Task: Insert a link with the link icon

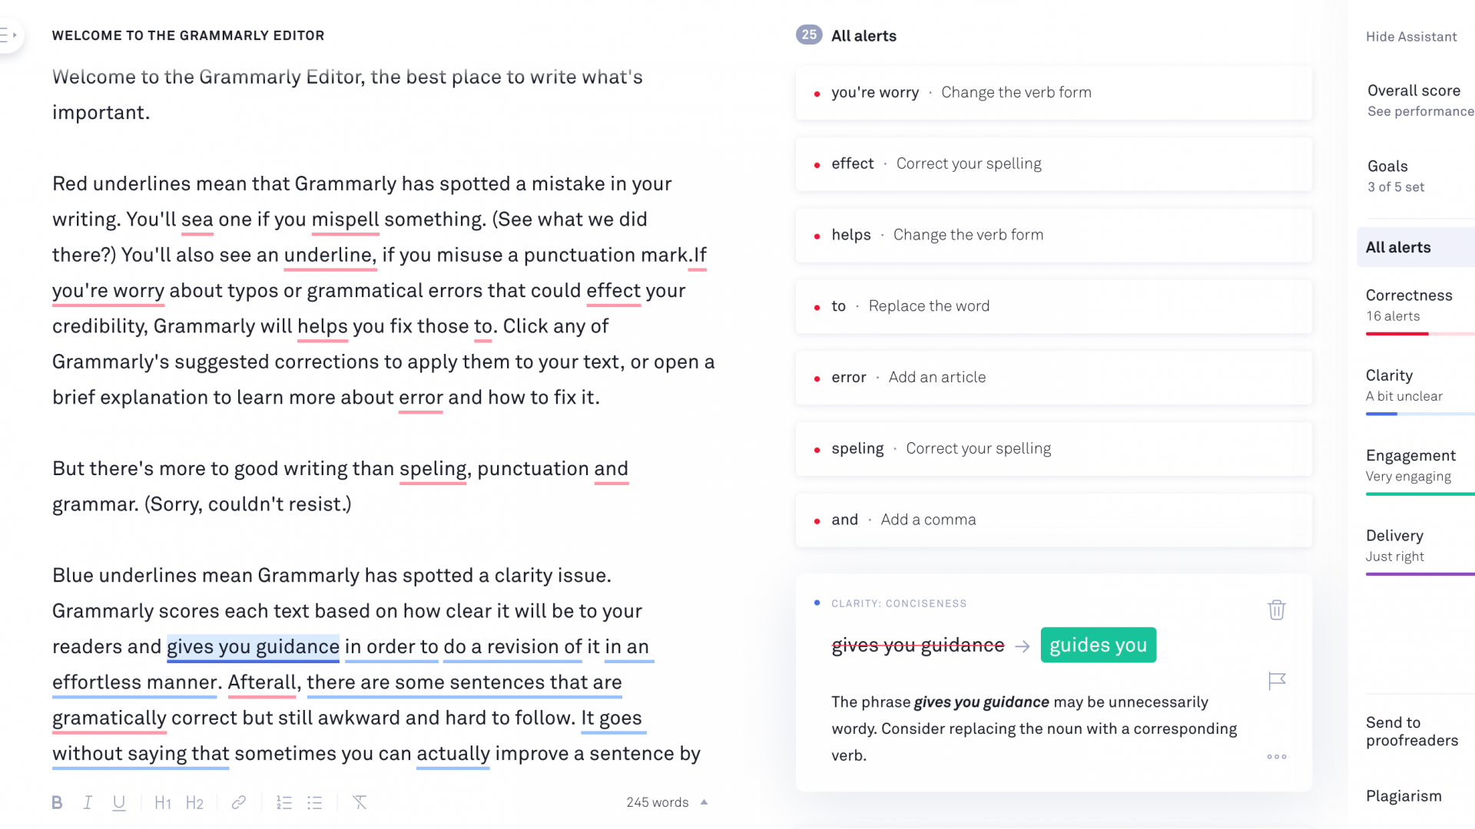Action: [239, 802]
